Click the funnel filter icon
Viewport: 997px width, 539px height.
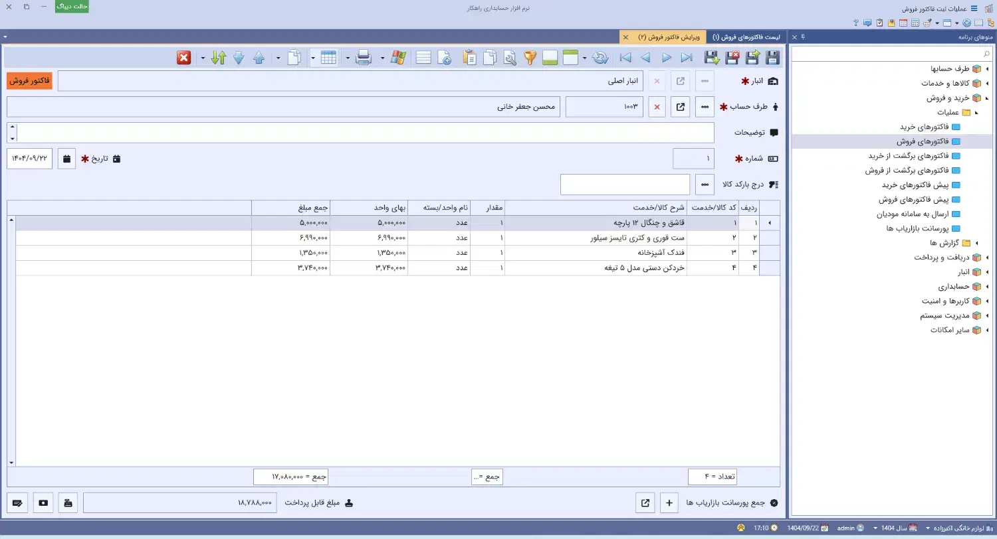[530, 58]
